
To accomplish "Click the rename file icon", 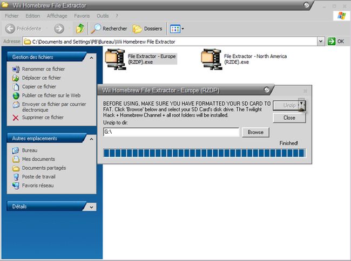I will 16,69.
